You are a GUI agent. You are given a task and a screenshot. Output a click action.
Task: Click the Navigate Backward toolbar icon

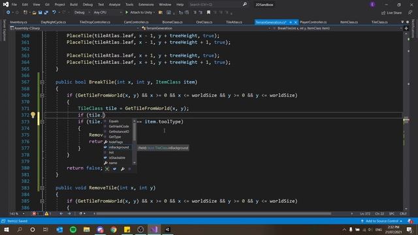(8, 12)
